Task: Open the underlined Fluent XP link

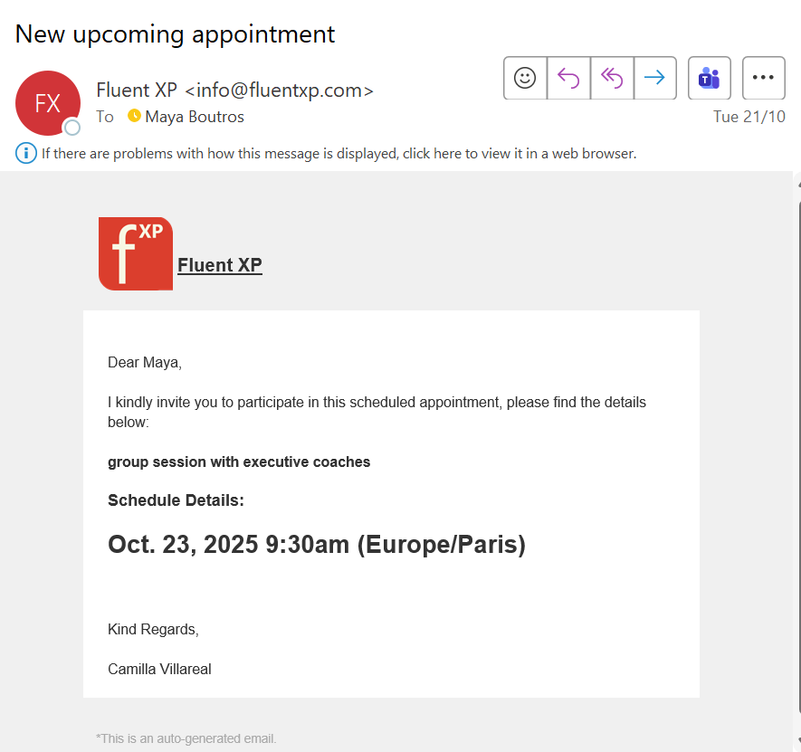Action: 220,265
